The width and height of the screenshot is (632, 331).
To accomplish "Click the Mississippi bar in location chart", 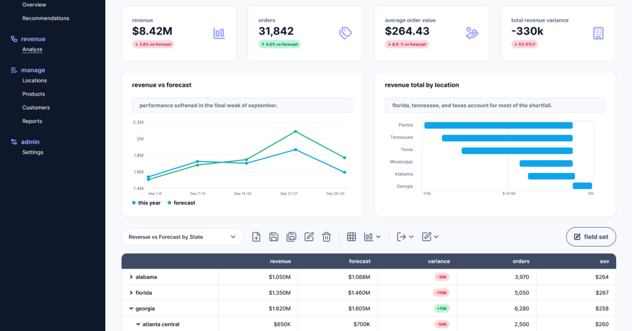I will click(546, 163).
